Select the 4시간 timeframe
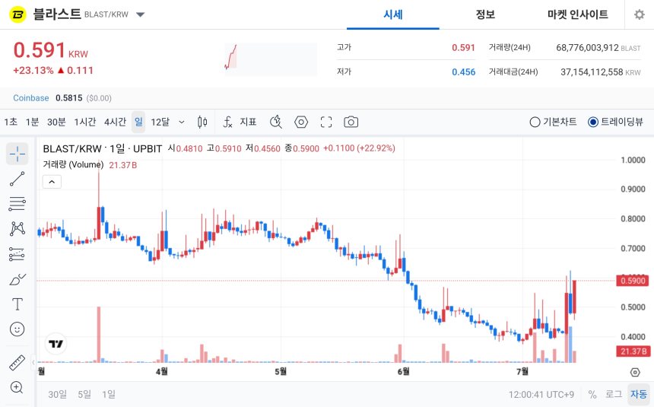Screen dimensions: 654x407 tap(115, 122)
